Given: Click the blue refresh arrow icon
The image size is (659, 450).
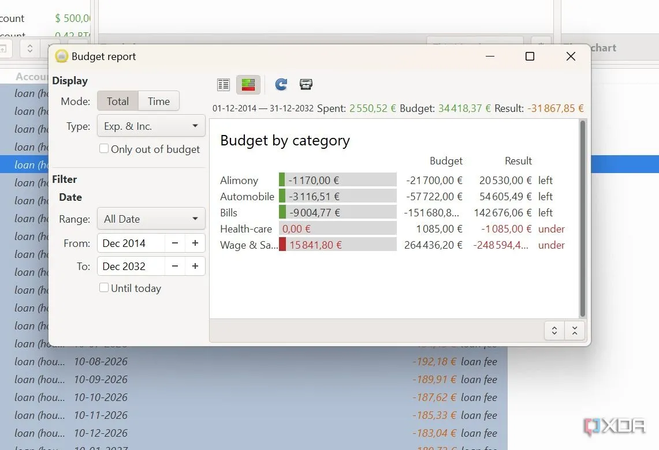Looking at the screenshot, I should (x=281, y=85).
